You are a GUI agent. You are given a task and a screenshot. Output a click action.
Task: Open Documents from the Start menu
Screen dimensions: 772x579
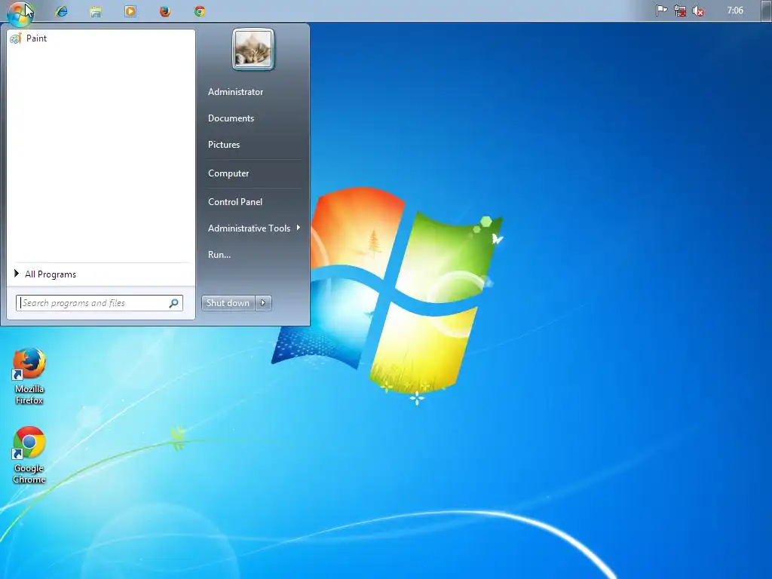point(231,118)
